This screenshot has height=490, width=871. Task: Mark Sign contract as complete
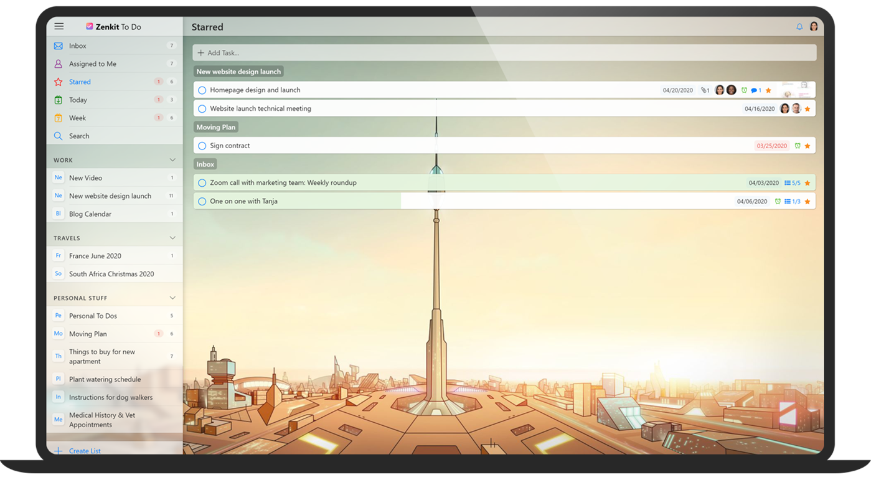[x=202, y=145]
